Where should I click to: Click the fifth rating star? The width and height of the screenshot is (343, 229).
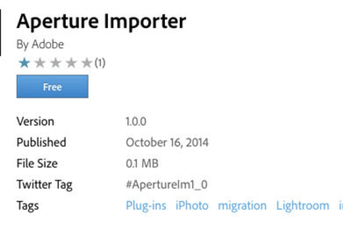(87, 63)
